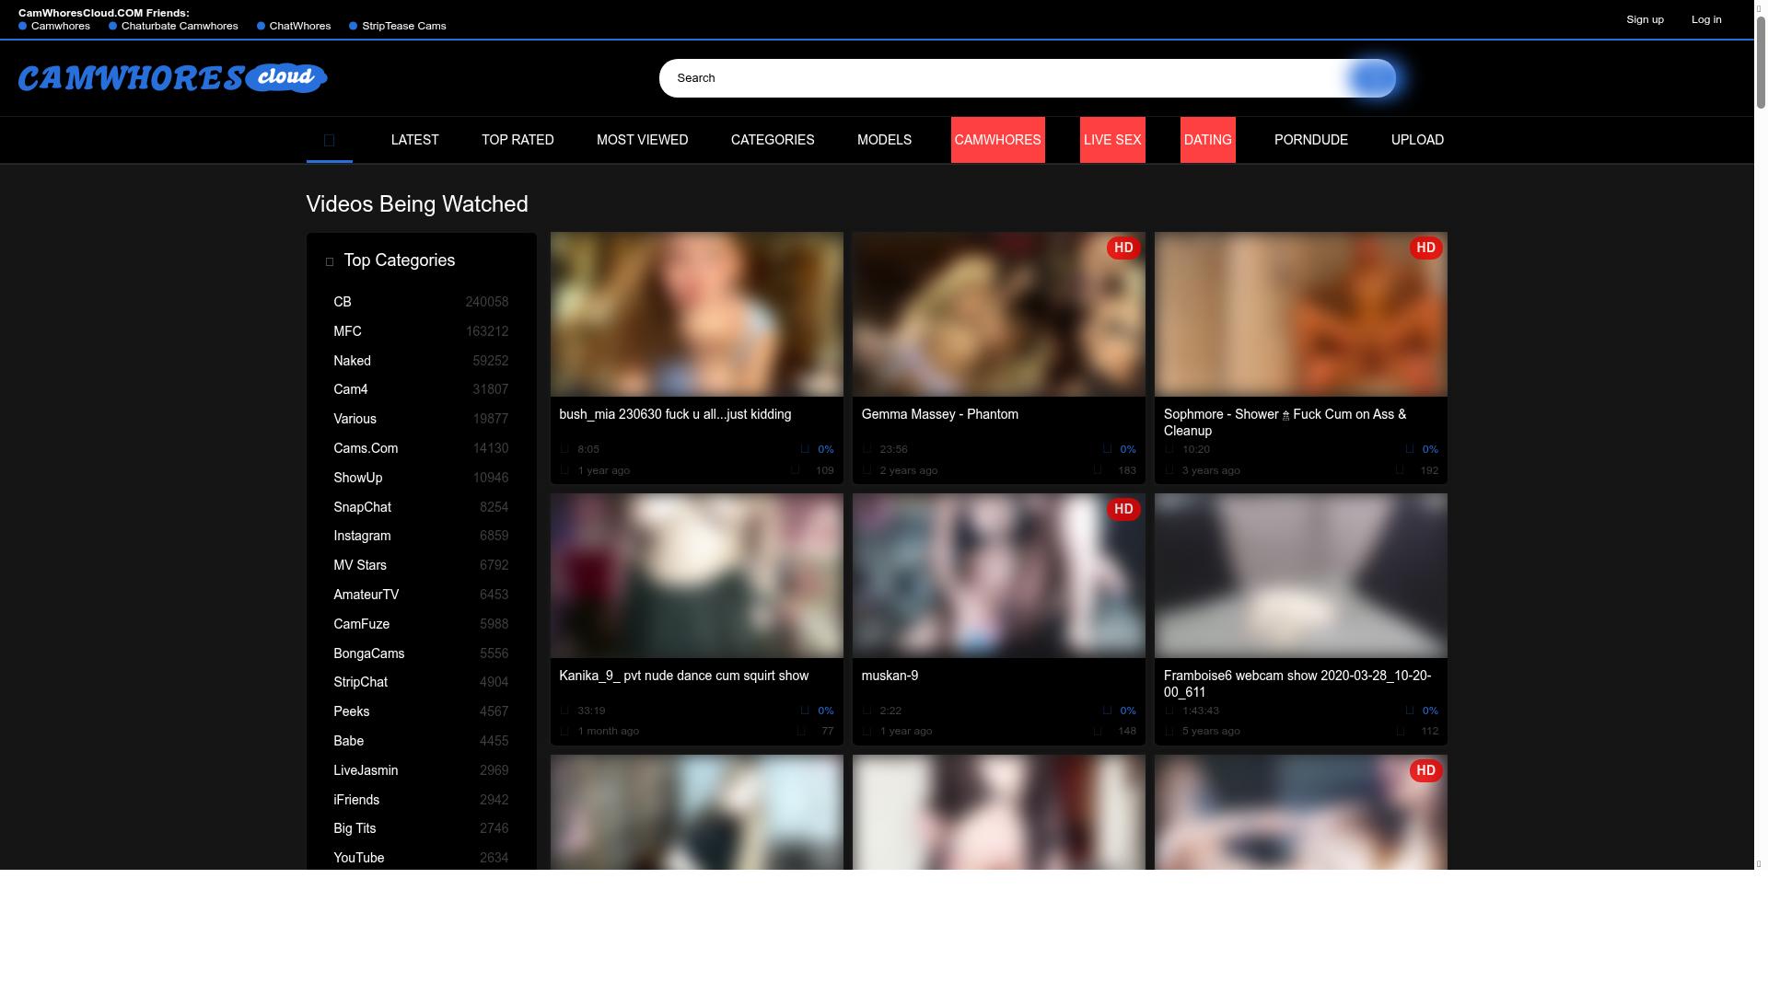The width and height of the screenshot is (1768, 994).
Task: Click the blue search button
Action: [1371, 78]
